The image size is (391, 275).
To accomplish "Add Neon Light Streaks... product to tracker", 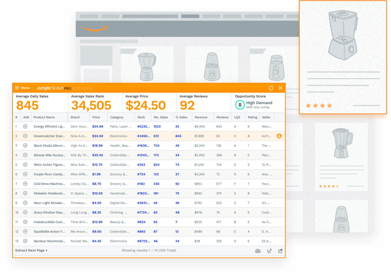I will tap(25, 203).
